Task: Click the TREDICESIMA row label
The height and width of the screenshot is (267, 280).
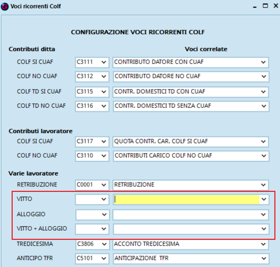Action: click(35, 244)
